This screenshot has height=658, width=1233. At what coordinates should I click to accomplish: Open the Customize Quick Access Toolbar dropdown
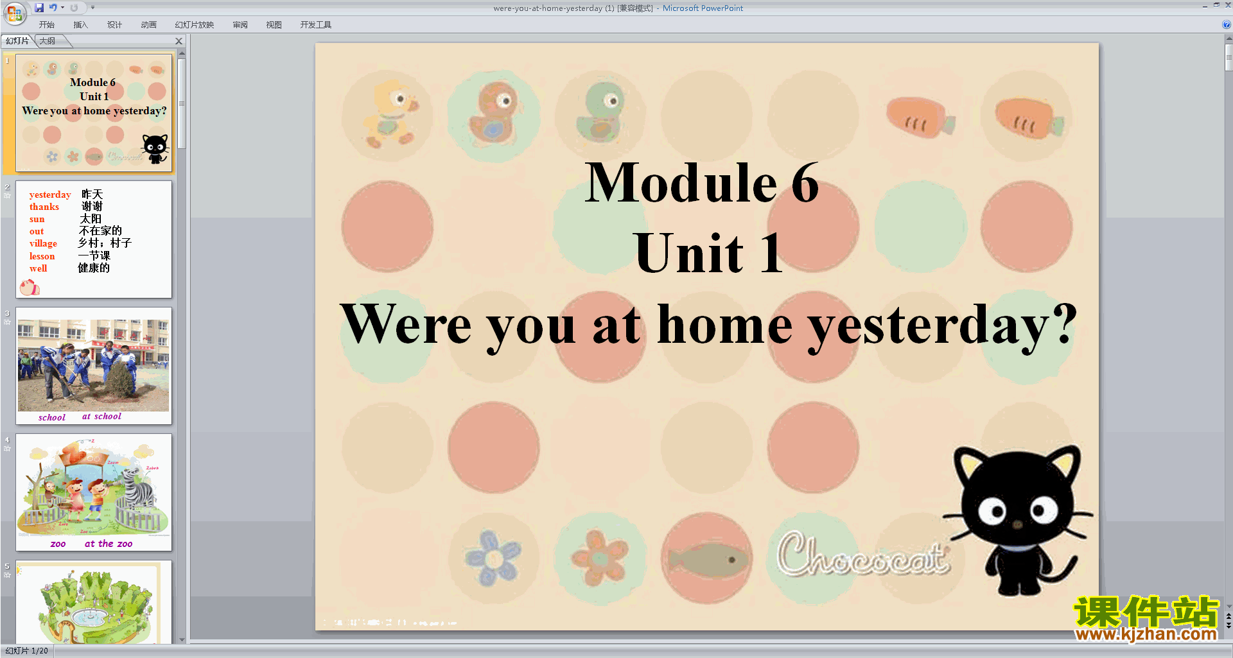point(92,8)
